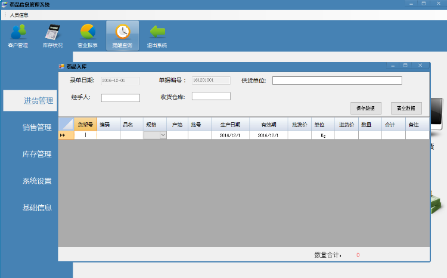
Task: Click the 生产日期 cell showing 2016/12/1
Action: pyautogui.click(x=230, y=135)
